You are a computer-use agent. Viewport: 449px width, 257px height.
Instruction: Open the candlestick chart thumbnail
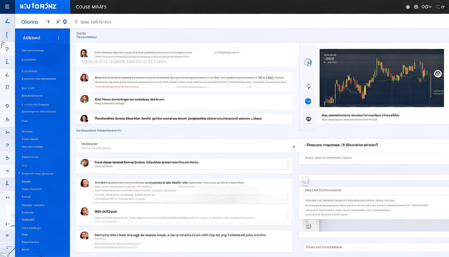coord(382,78)
